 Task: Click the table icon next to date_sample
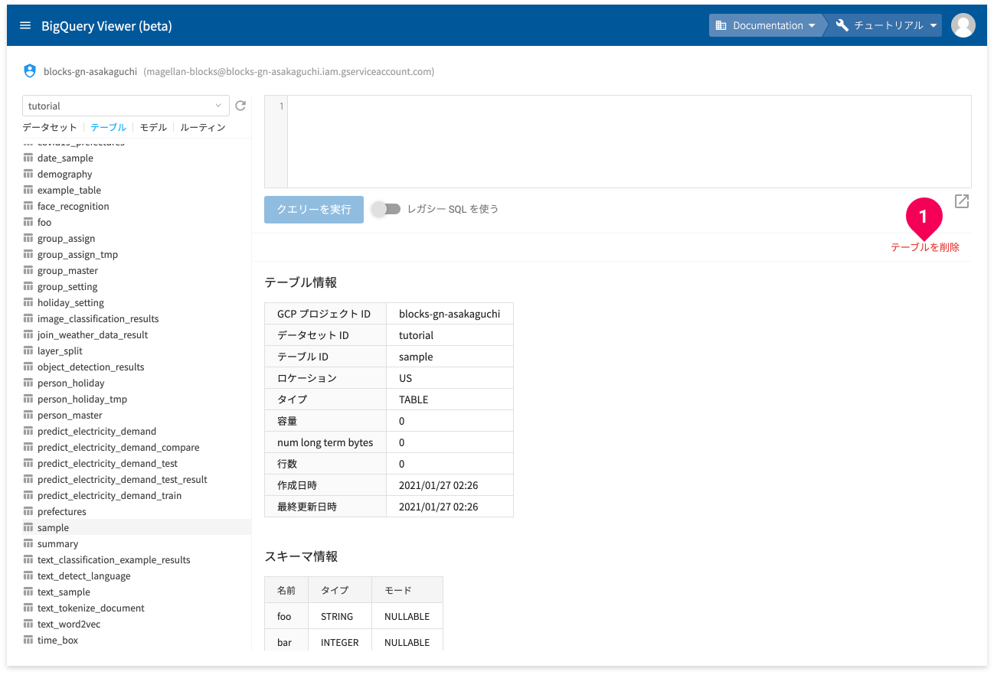28,158
